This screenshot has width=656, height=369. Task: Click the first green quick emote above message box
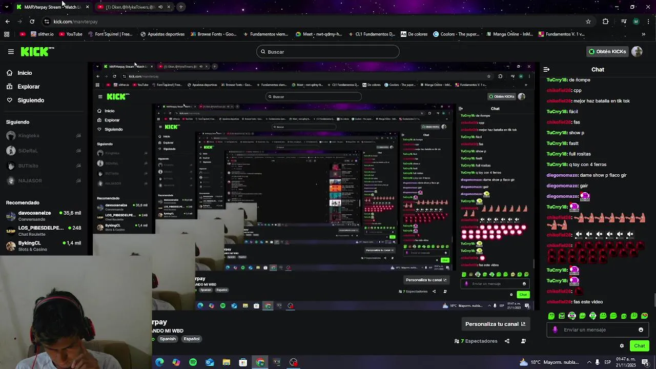point(551,316)
